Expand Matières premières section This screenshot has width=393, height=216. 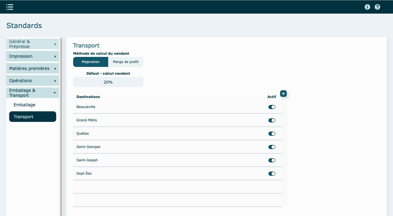coord(33,68)
